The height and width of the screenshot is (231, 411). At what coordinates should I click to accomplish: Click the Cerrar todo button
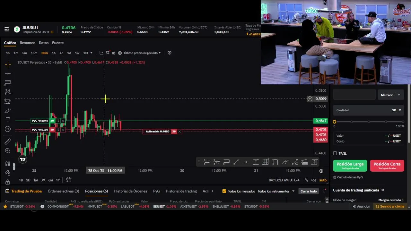pyautogui.click(x=309, y=191)
